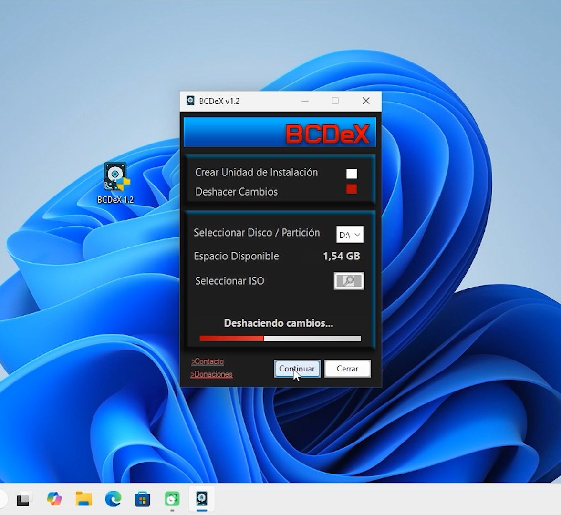Click the red BCDeX logo banner

click(x=280, y=132)
